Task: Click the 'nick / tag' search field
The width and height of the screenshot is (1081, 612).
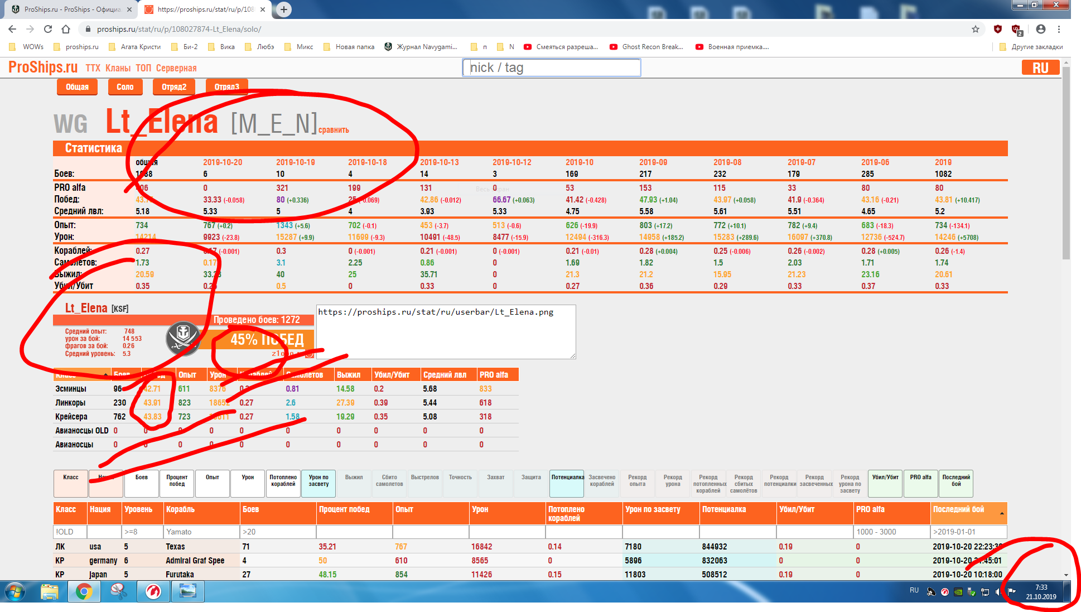Action: pos(551,68)
